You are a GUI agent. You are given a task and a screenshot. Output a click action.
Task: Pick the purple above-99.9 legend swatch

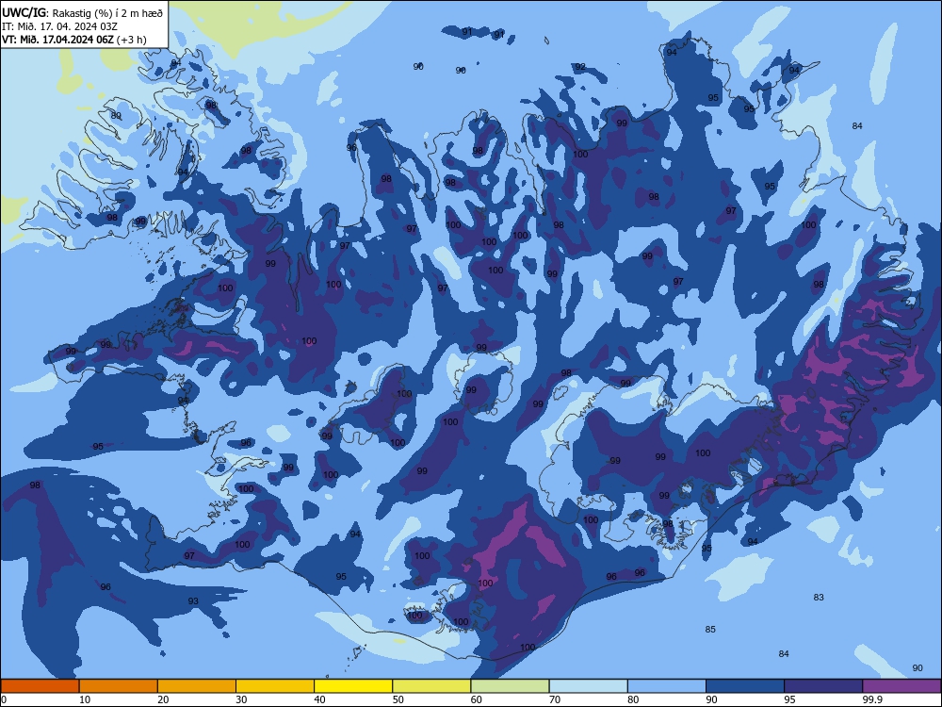[x=901, y=686]
